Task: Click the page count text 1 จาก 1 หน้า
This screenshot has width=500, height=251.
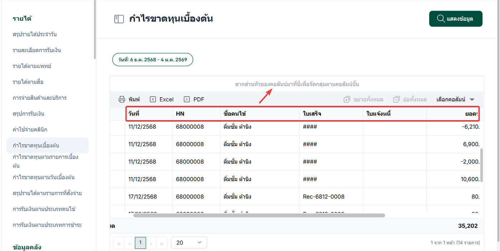Action: (455, 243)
